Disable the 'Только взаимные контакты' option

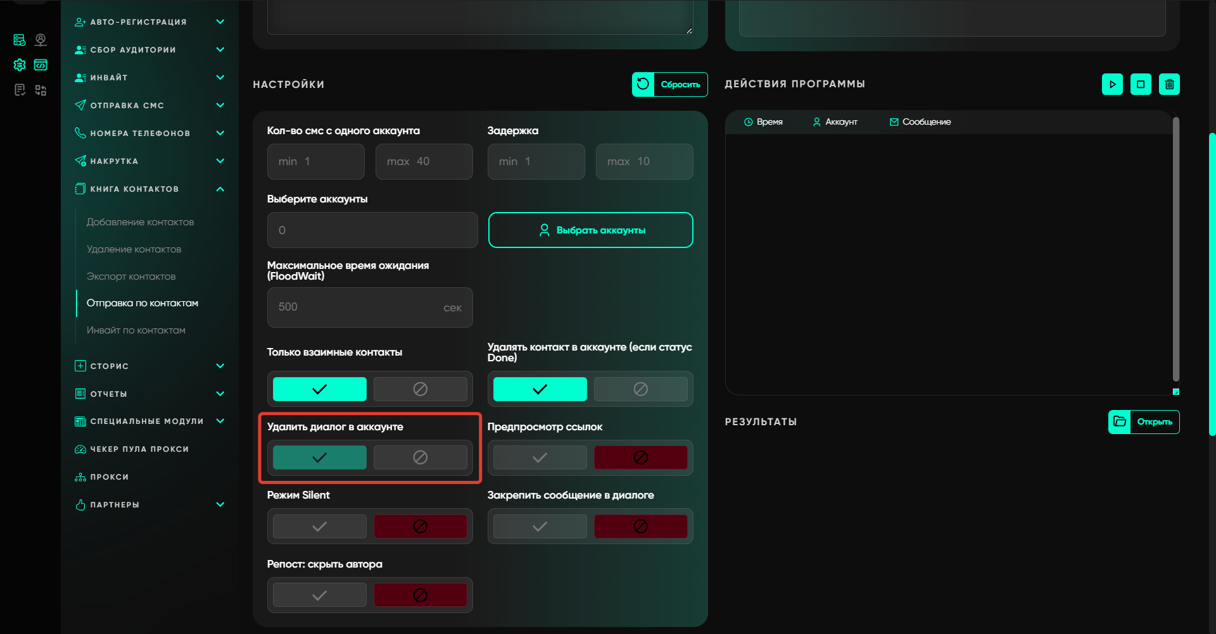click(x=420, y=389)
